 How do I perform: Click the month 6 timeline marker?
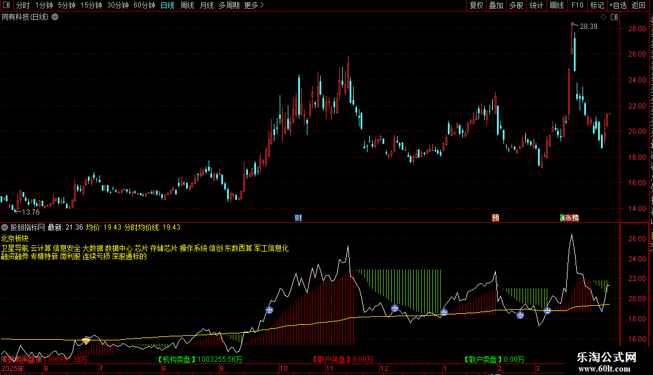(46, 368)
